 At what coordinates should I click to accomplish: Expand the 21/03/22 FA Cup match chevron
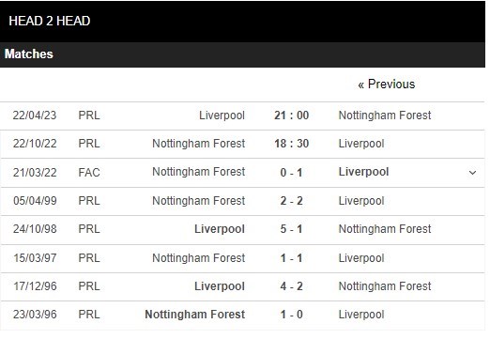click(x=472, y=173)
